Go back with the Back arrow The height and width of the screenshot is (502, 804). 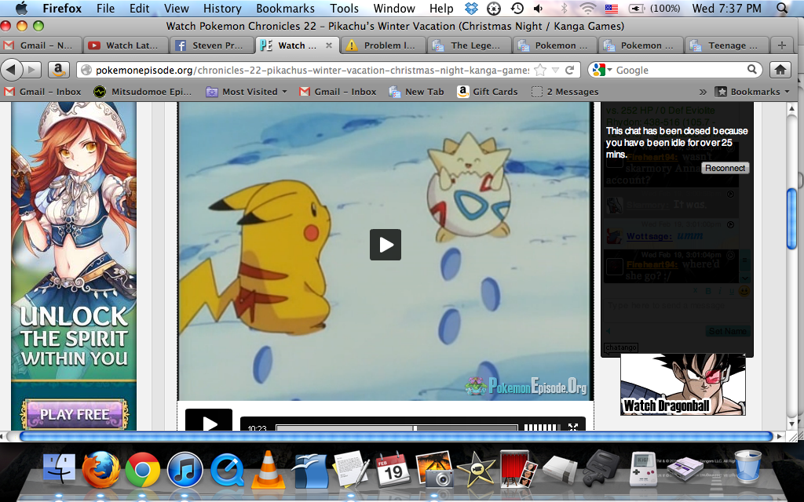click(13, 70)
